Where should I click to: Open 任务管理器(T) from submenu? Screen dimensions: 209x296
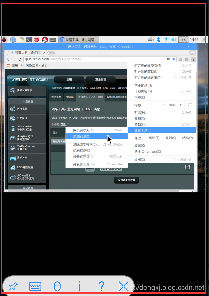[x=97, y=156]
